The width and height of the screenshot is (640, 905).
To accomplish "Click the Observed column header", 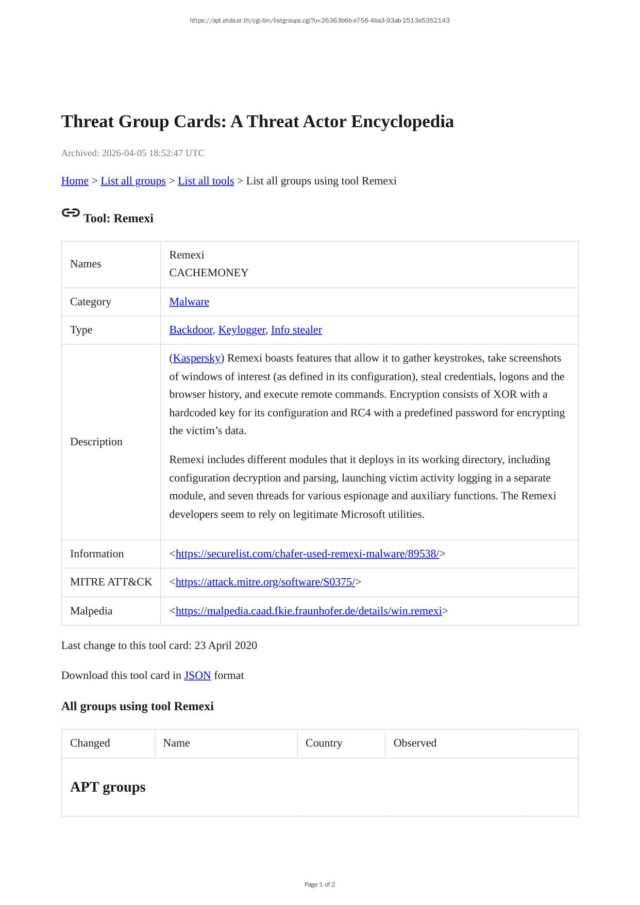I will pos(415,743).
